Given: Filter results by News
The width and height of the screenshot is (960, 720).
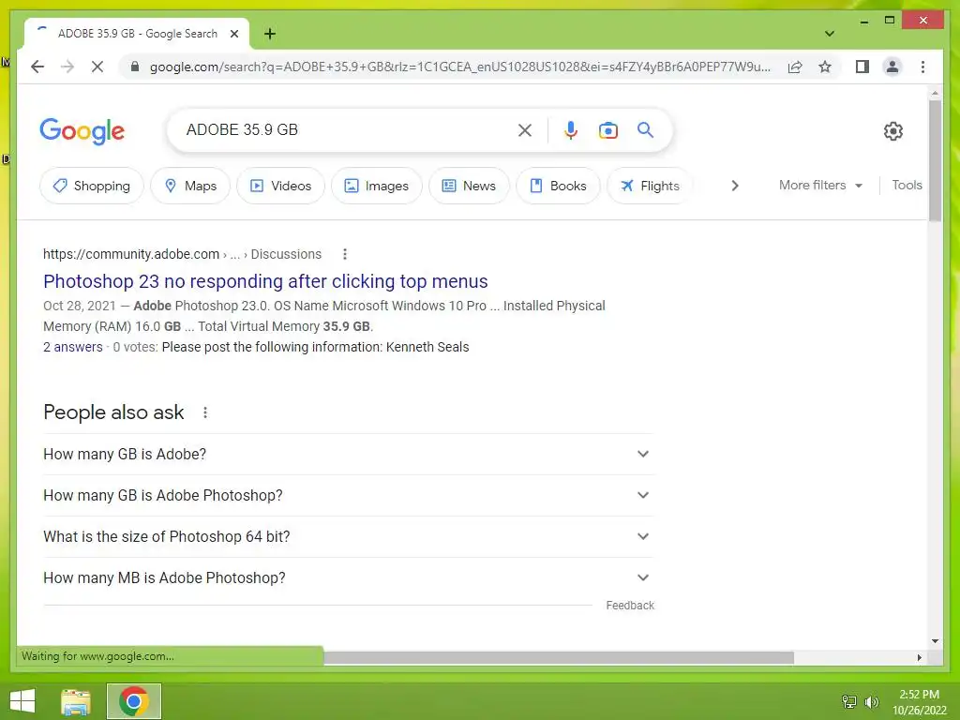Looking at the screenshot, I should click(469, 186).
